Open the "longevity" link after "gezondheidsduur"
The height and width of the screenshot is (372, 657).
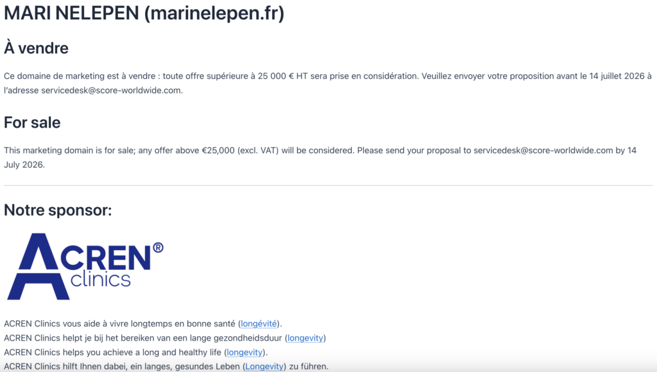click(x=305, y=338)
